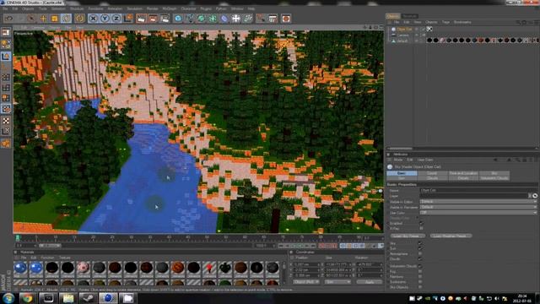Open the object mode dropdown under Position
The width and height of the screenshot is (540, 304).
306,282
